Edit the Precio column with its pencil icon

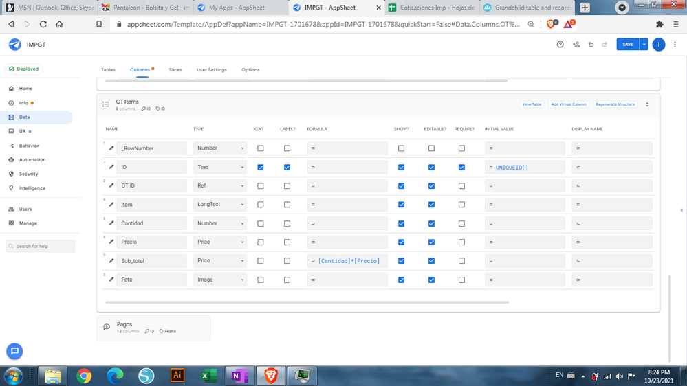[x=111, y=242]
